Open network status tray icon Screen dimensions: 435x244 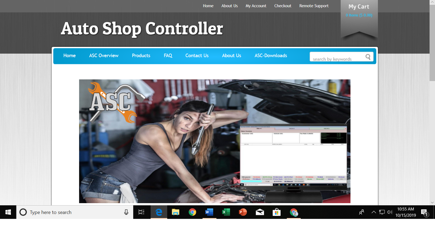[382, 212]
